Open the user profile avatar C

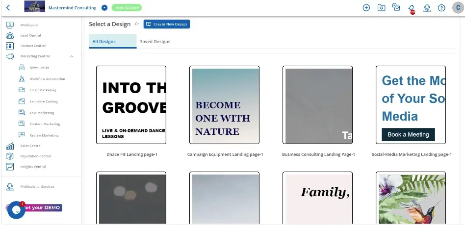[x=458, y=8]
